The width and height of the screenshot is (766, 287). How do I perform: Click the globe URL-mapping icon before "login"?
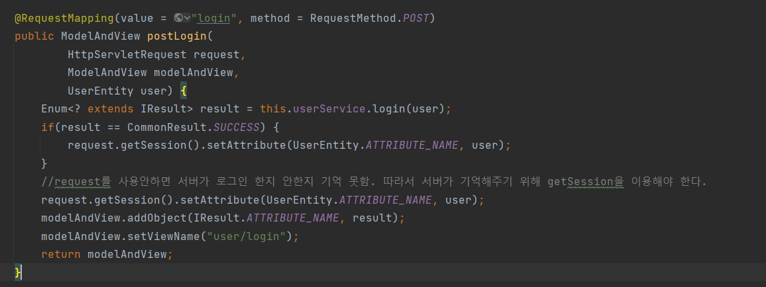[178, 18]
